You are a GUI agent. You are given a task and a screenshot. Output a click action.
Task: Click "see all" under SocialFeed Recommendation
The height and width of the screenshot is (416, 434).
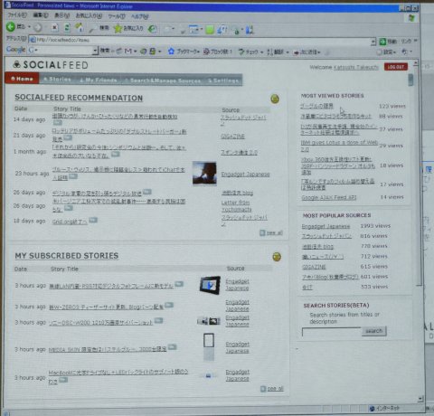point(271,232)
